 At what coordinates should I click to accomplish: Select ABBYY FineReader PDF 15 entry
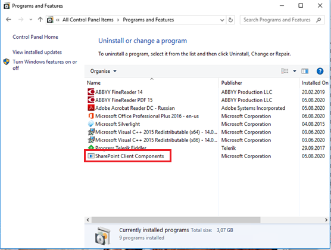pyautogui.click(x=124, y=100)
